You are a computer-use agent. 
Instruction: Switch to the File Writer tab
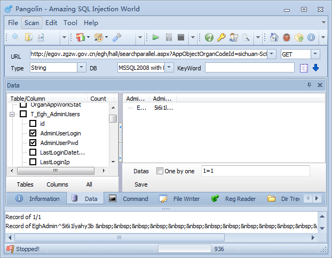point(179,199)
